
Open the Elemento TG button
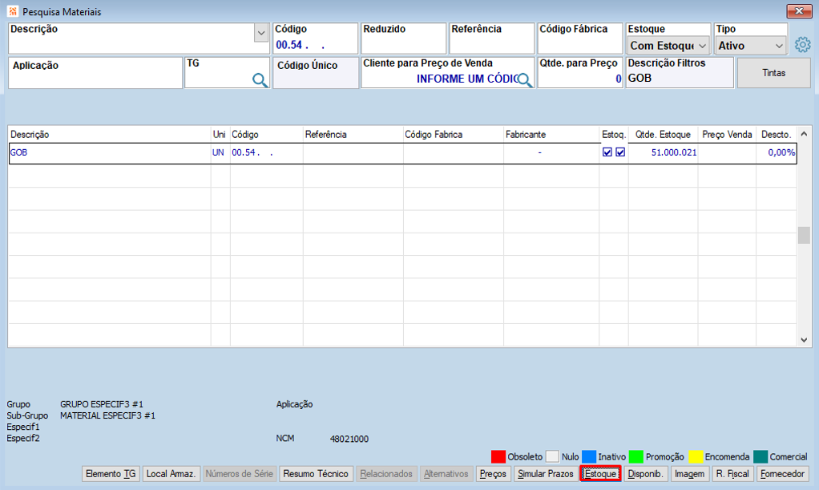coord(111,474)
